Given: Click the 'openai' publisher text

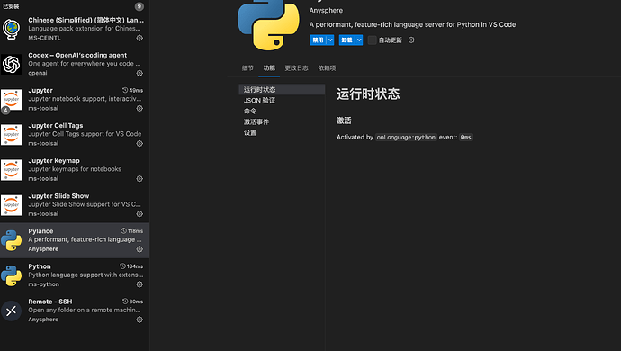Looking at the screenshot, I should (x=38, y=73).
